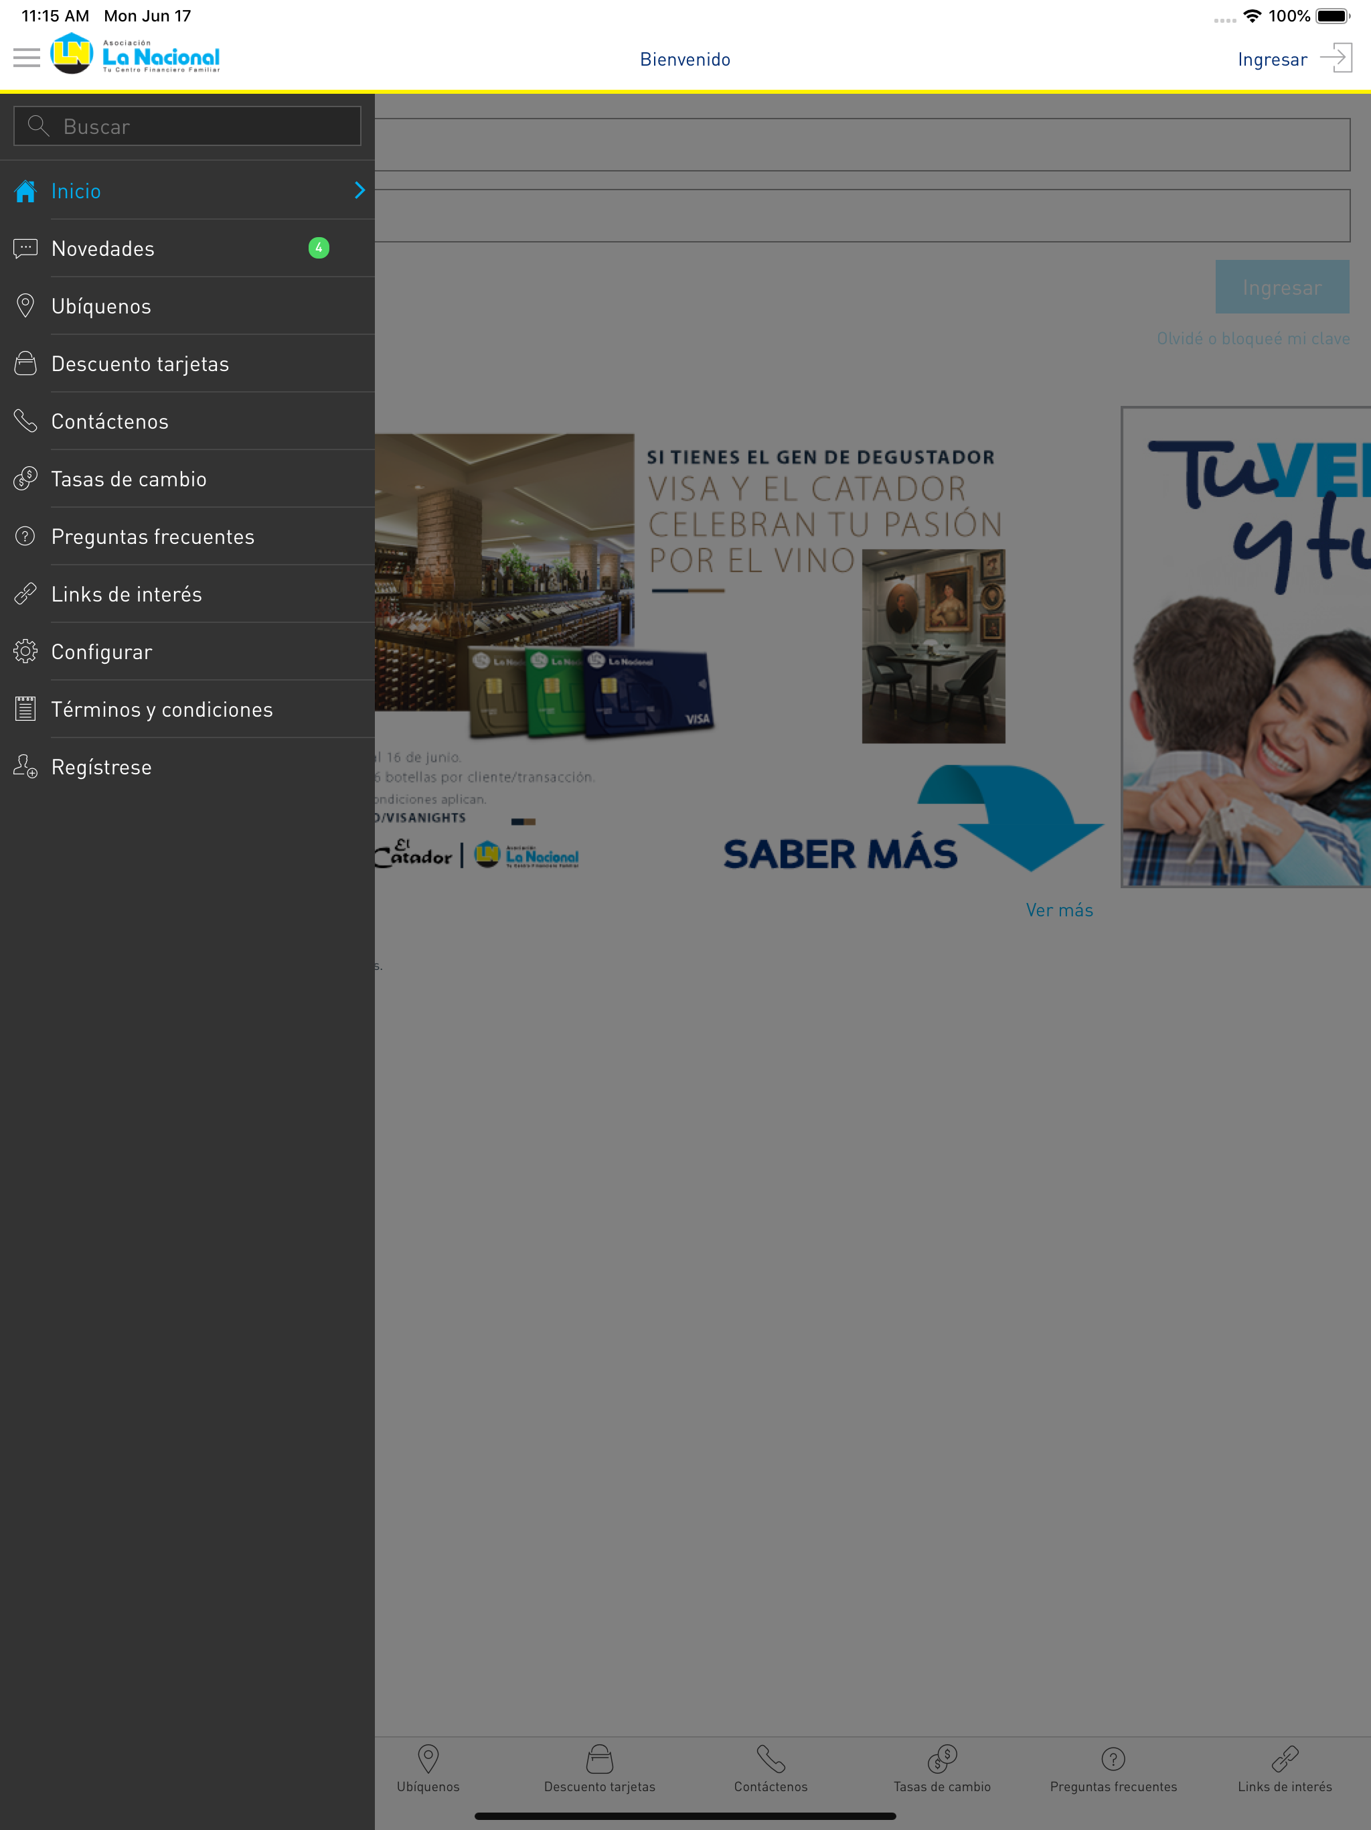This screenshot has height=1830, width=1371.
Task: Open Links de interés in side menu
Action: [x=187, y=593]
